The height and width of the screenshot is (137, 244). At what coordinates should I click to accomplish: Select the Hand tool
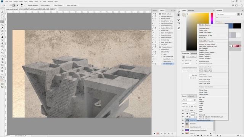[2, 68]
